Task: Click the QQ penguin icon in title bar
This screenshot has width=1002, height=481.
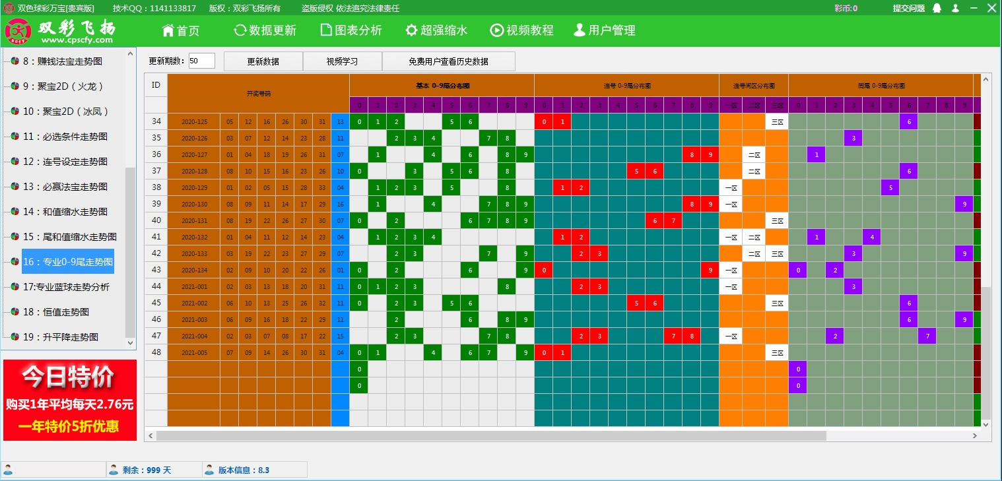Action: pyautogui.click(x=937, y=9)
